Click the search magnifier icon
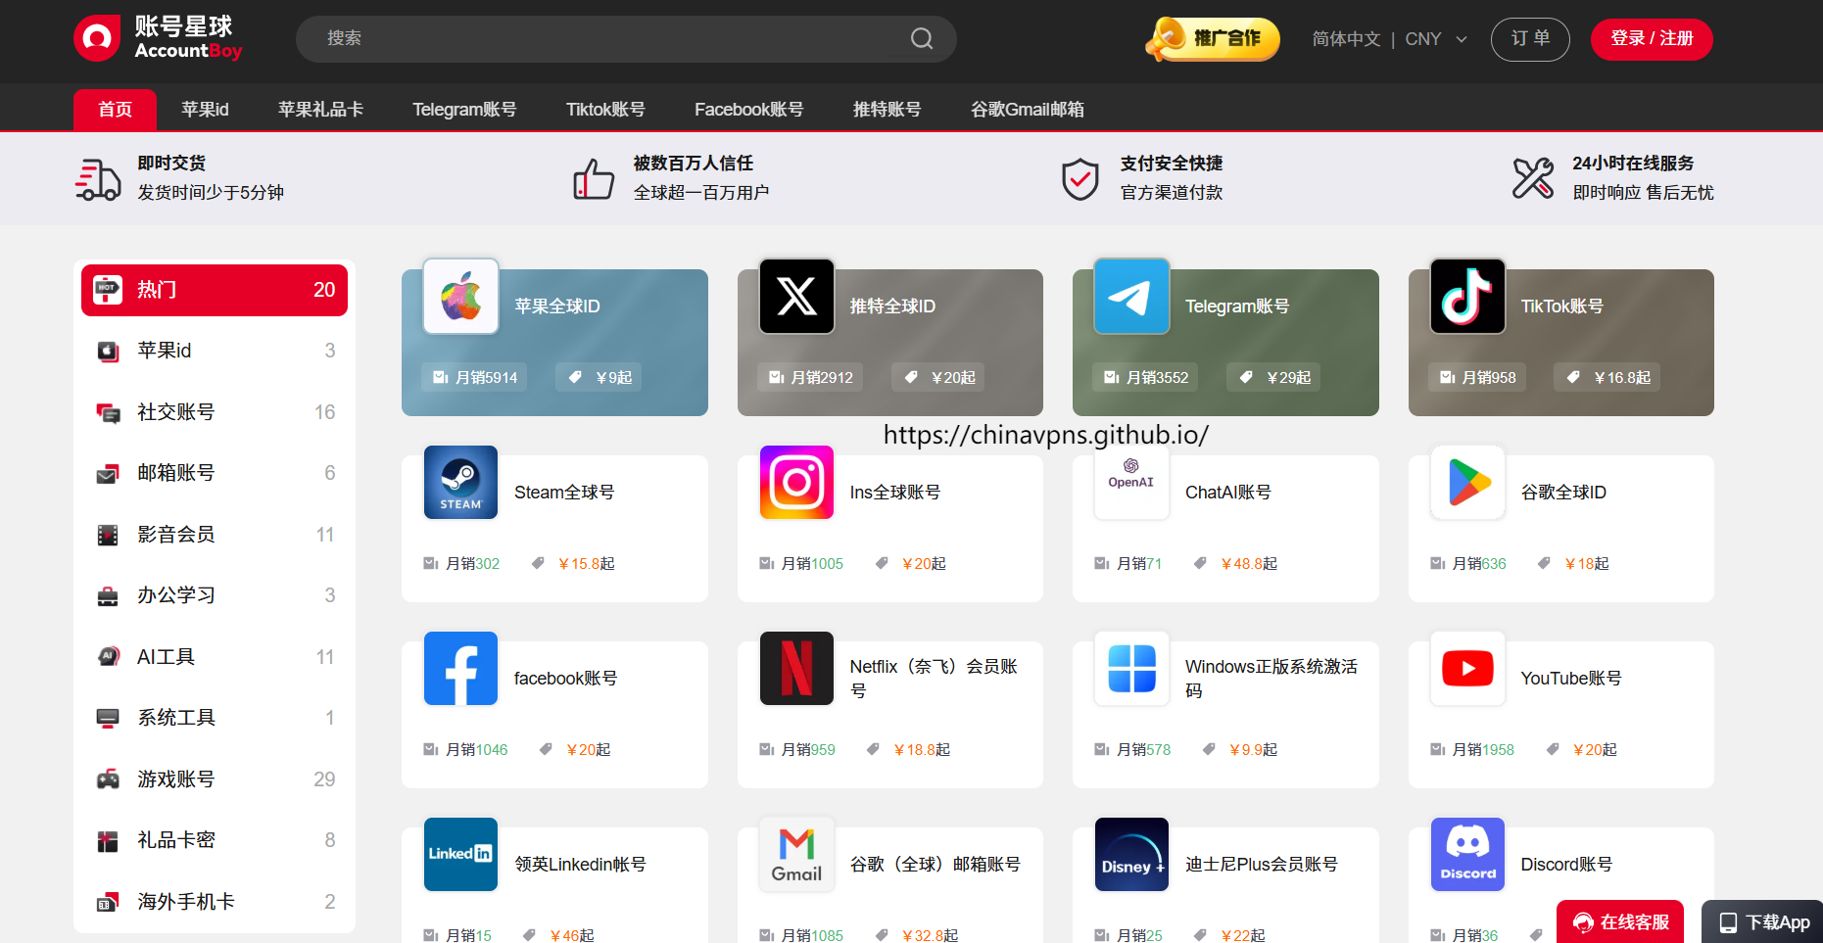This screenshot has width=1823, height=943. click(x=922, y=38)
